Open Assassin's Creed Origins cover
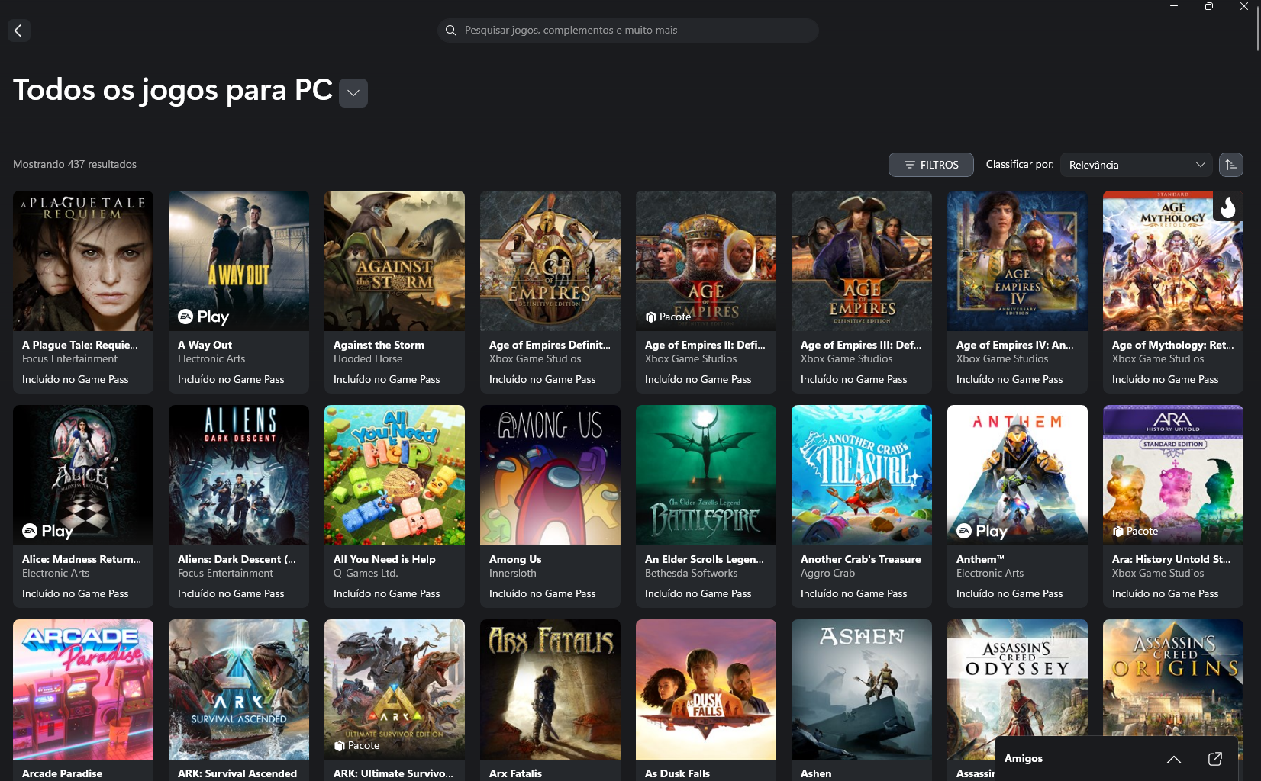 tap(1173, 677)
